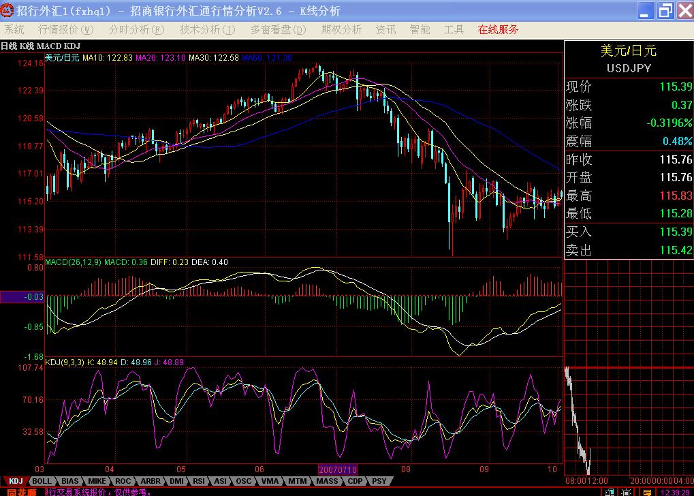This screenshot has width=694, height=496.
Task: Click the orange message icon in status bar
Action: tap(646, 492)
